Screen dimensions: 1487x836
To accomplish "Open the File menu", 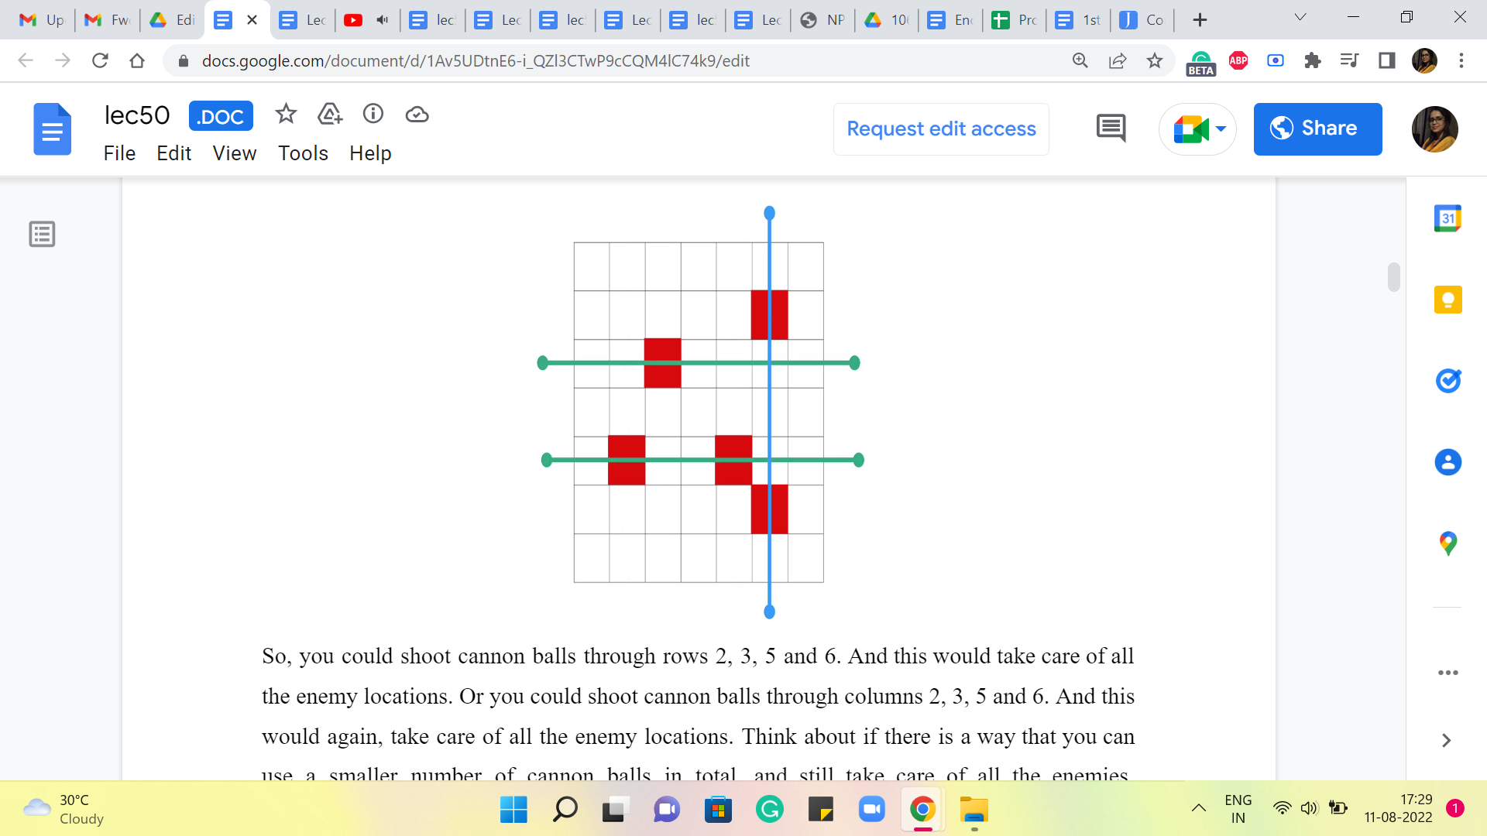I will click(x=119, y=153).
